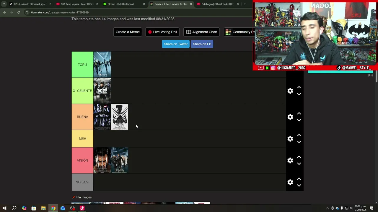The height and width of the screenshot is (212, 378).
Task: Select the VISIÓN tier label
Action: (x=82, y=160)
